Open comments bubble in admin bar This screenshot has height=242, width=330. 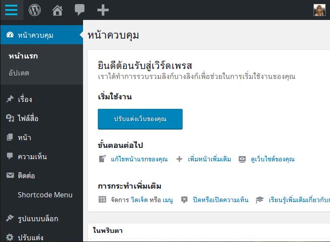click(80, 10)
